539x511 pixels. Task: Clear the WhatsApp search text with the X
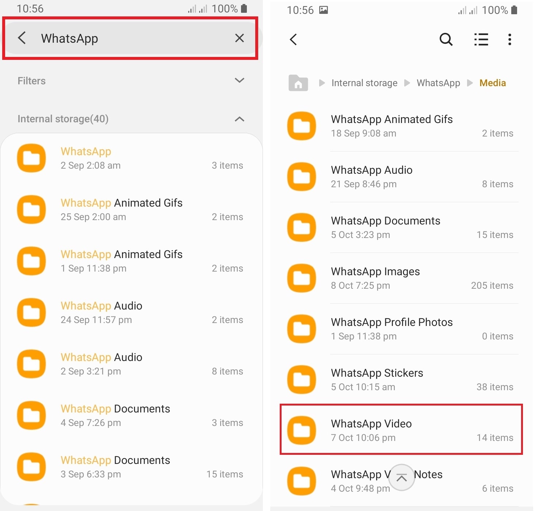(x=240, y=38)
